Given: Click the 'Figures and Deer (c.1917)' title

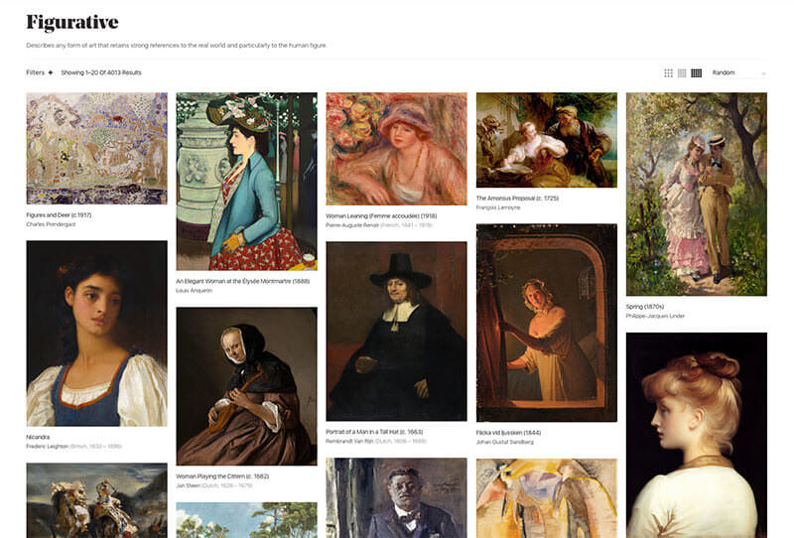Looking at the screenshot, I should click(x=59, y=214).
